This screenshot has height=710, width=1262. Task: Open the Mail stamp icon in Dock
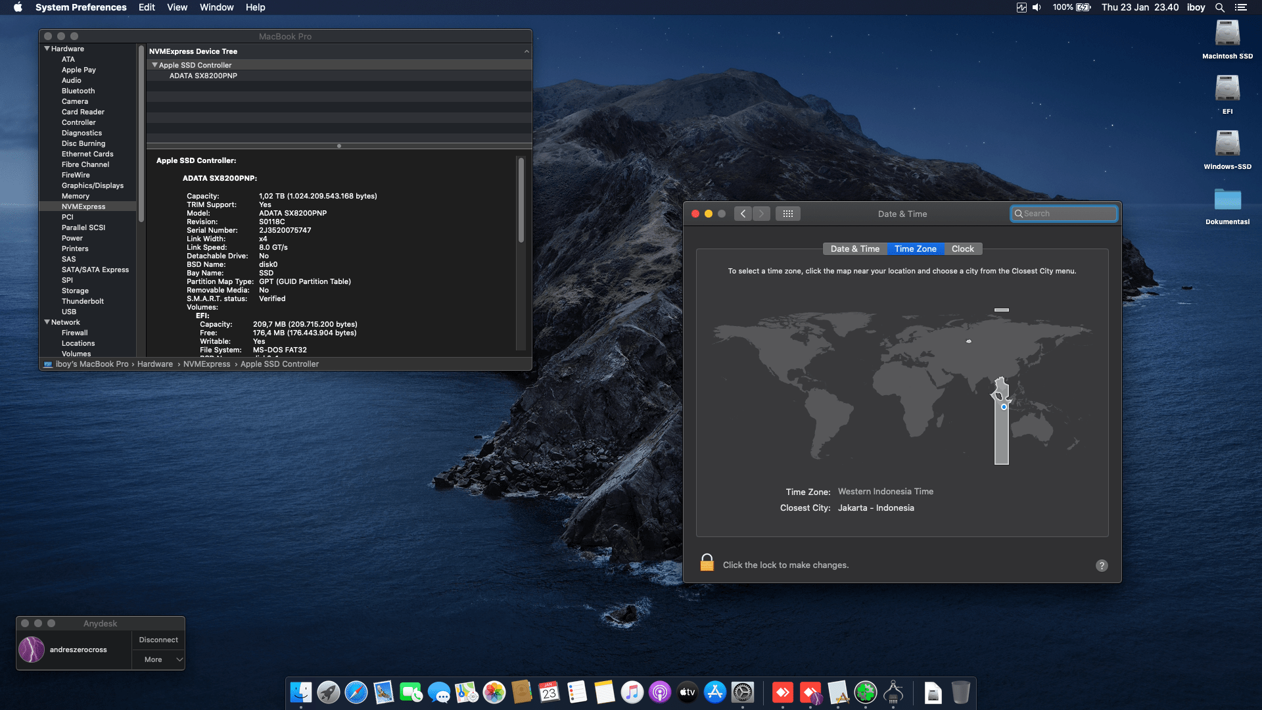[x=384, y=692]
